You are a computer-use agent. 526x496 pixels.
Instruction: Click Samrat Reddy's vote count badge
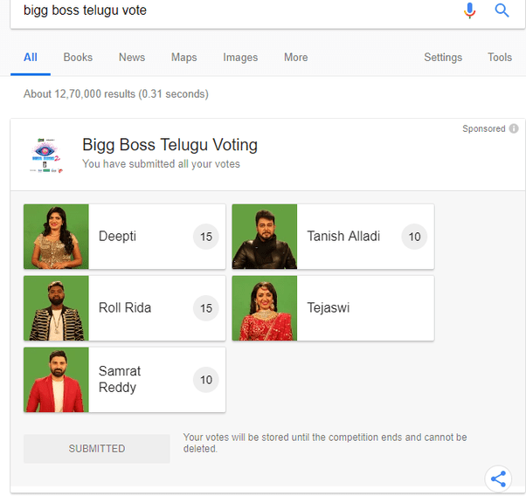tap(206, 380)
